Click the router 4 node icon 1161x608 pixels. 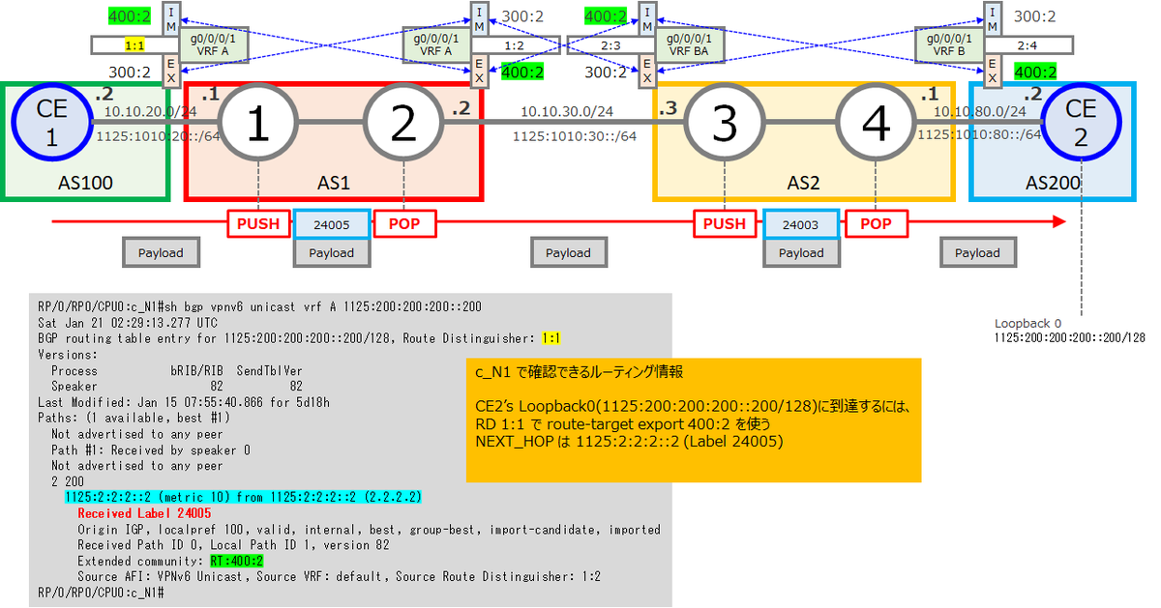876,122
